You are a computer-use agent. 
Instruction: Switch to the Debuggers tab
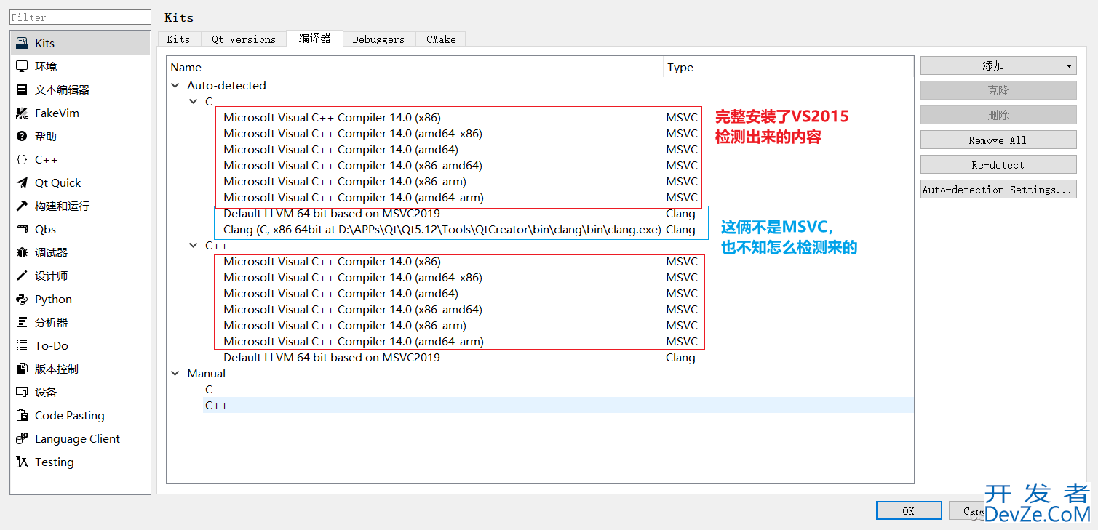[x=378, y=39]
